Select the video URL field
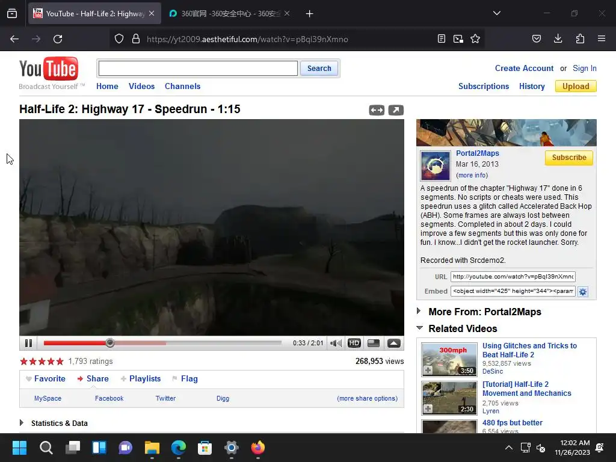Viewport: 616px width, 462px height. (513, 277)
